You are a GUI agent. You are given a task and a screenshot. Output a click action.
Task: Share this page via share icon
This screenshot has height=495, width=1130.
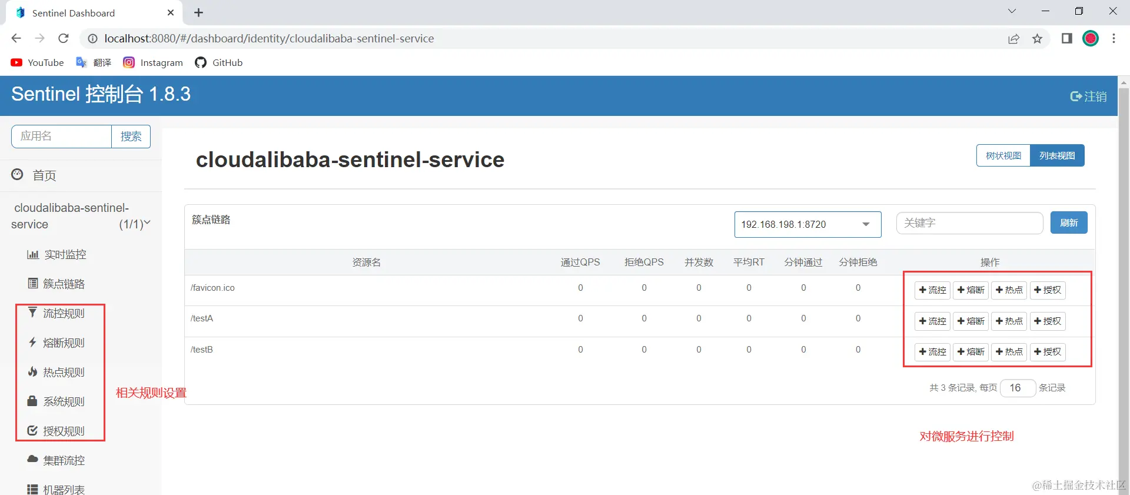click(x=1013, y=39)
